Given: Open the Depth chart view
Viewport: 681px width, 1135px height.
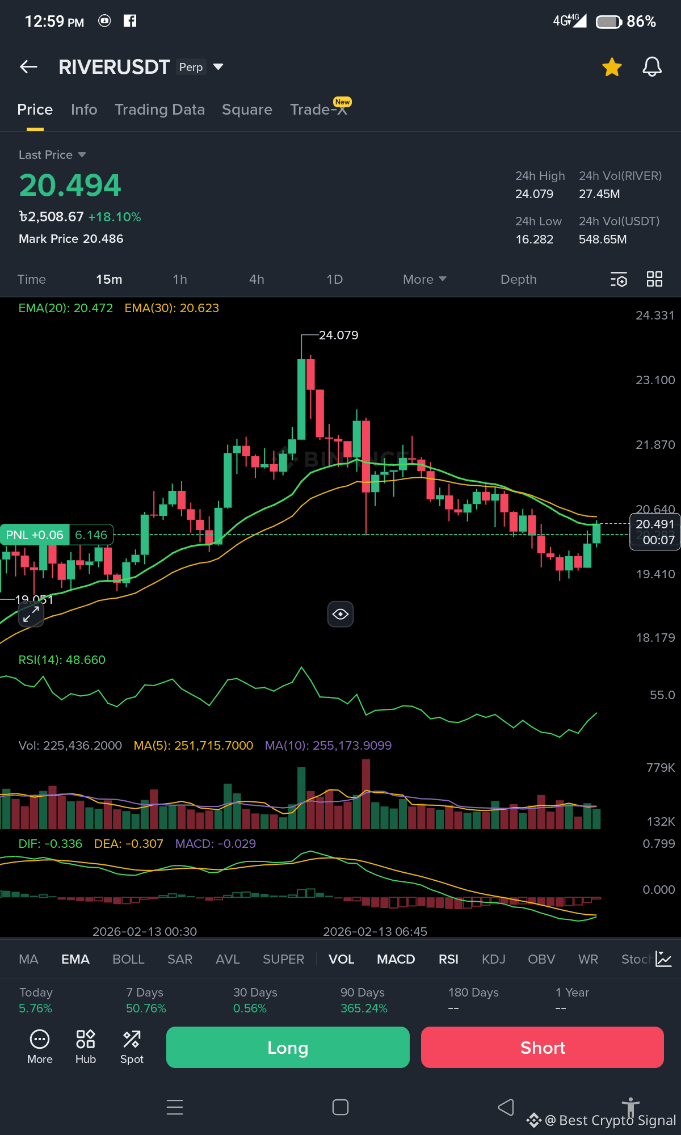Looking at the screenshot, I should (x=519, y=279).
